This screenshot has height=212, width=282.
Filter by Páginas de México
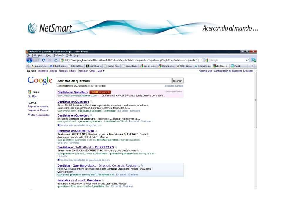pos(38,110)
